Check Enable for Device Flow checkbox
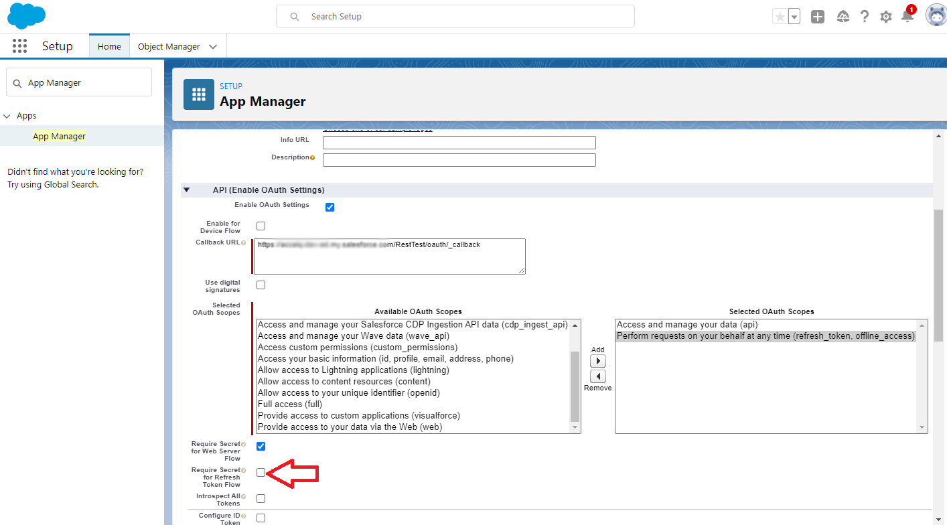Viewport: 947px width, 525px height. tap(261, 226)
